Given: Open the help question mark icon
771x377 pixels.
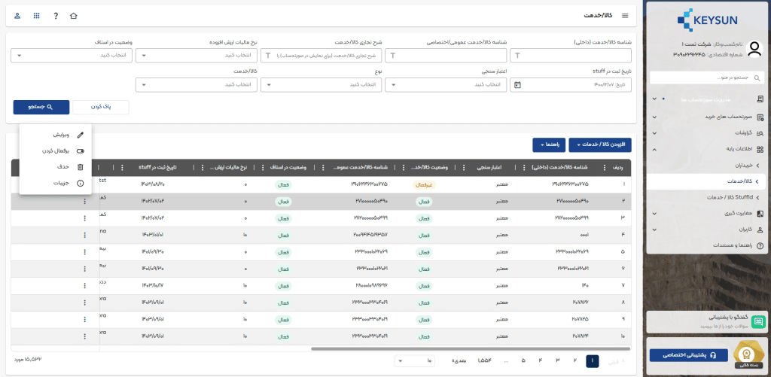Looking at the screenshot, I should [56, 15].
